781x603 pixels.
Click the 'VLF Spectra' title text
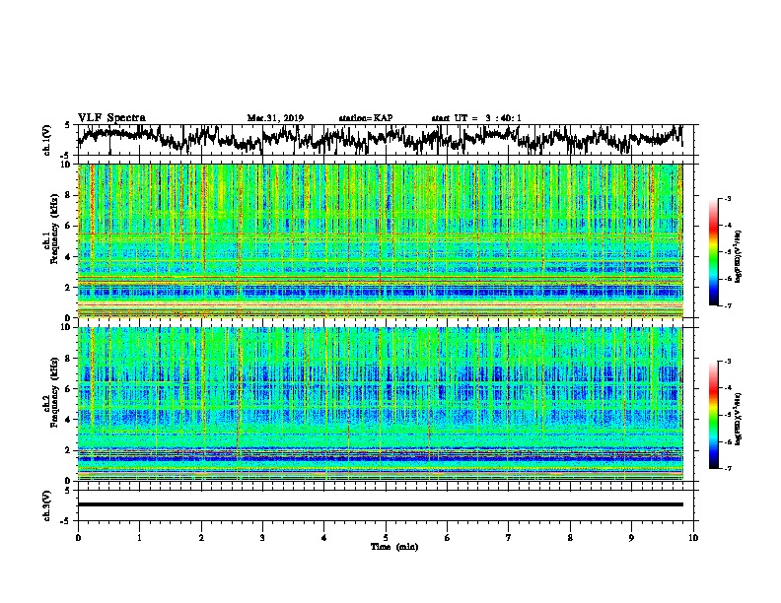[x=111, y=118]
